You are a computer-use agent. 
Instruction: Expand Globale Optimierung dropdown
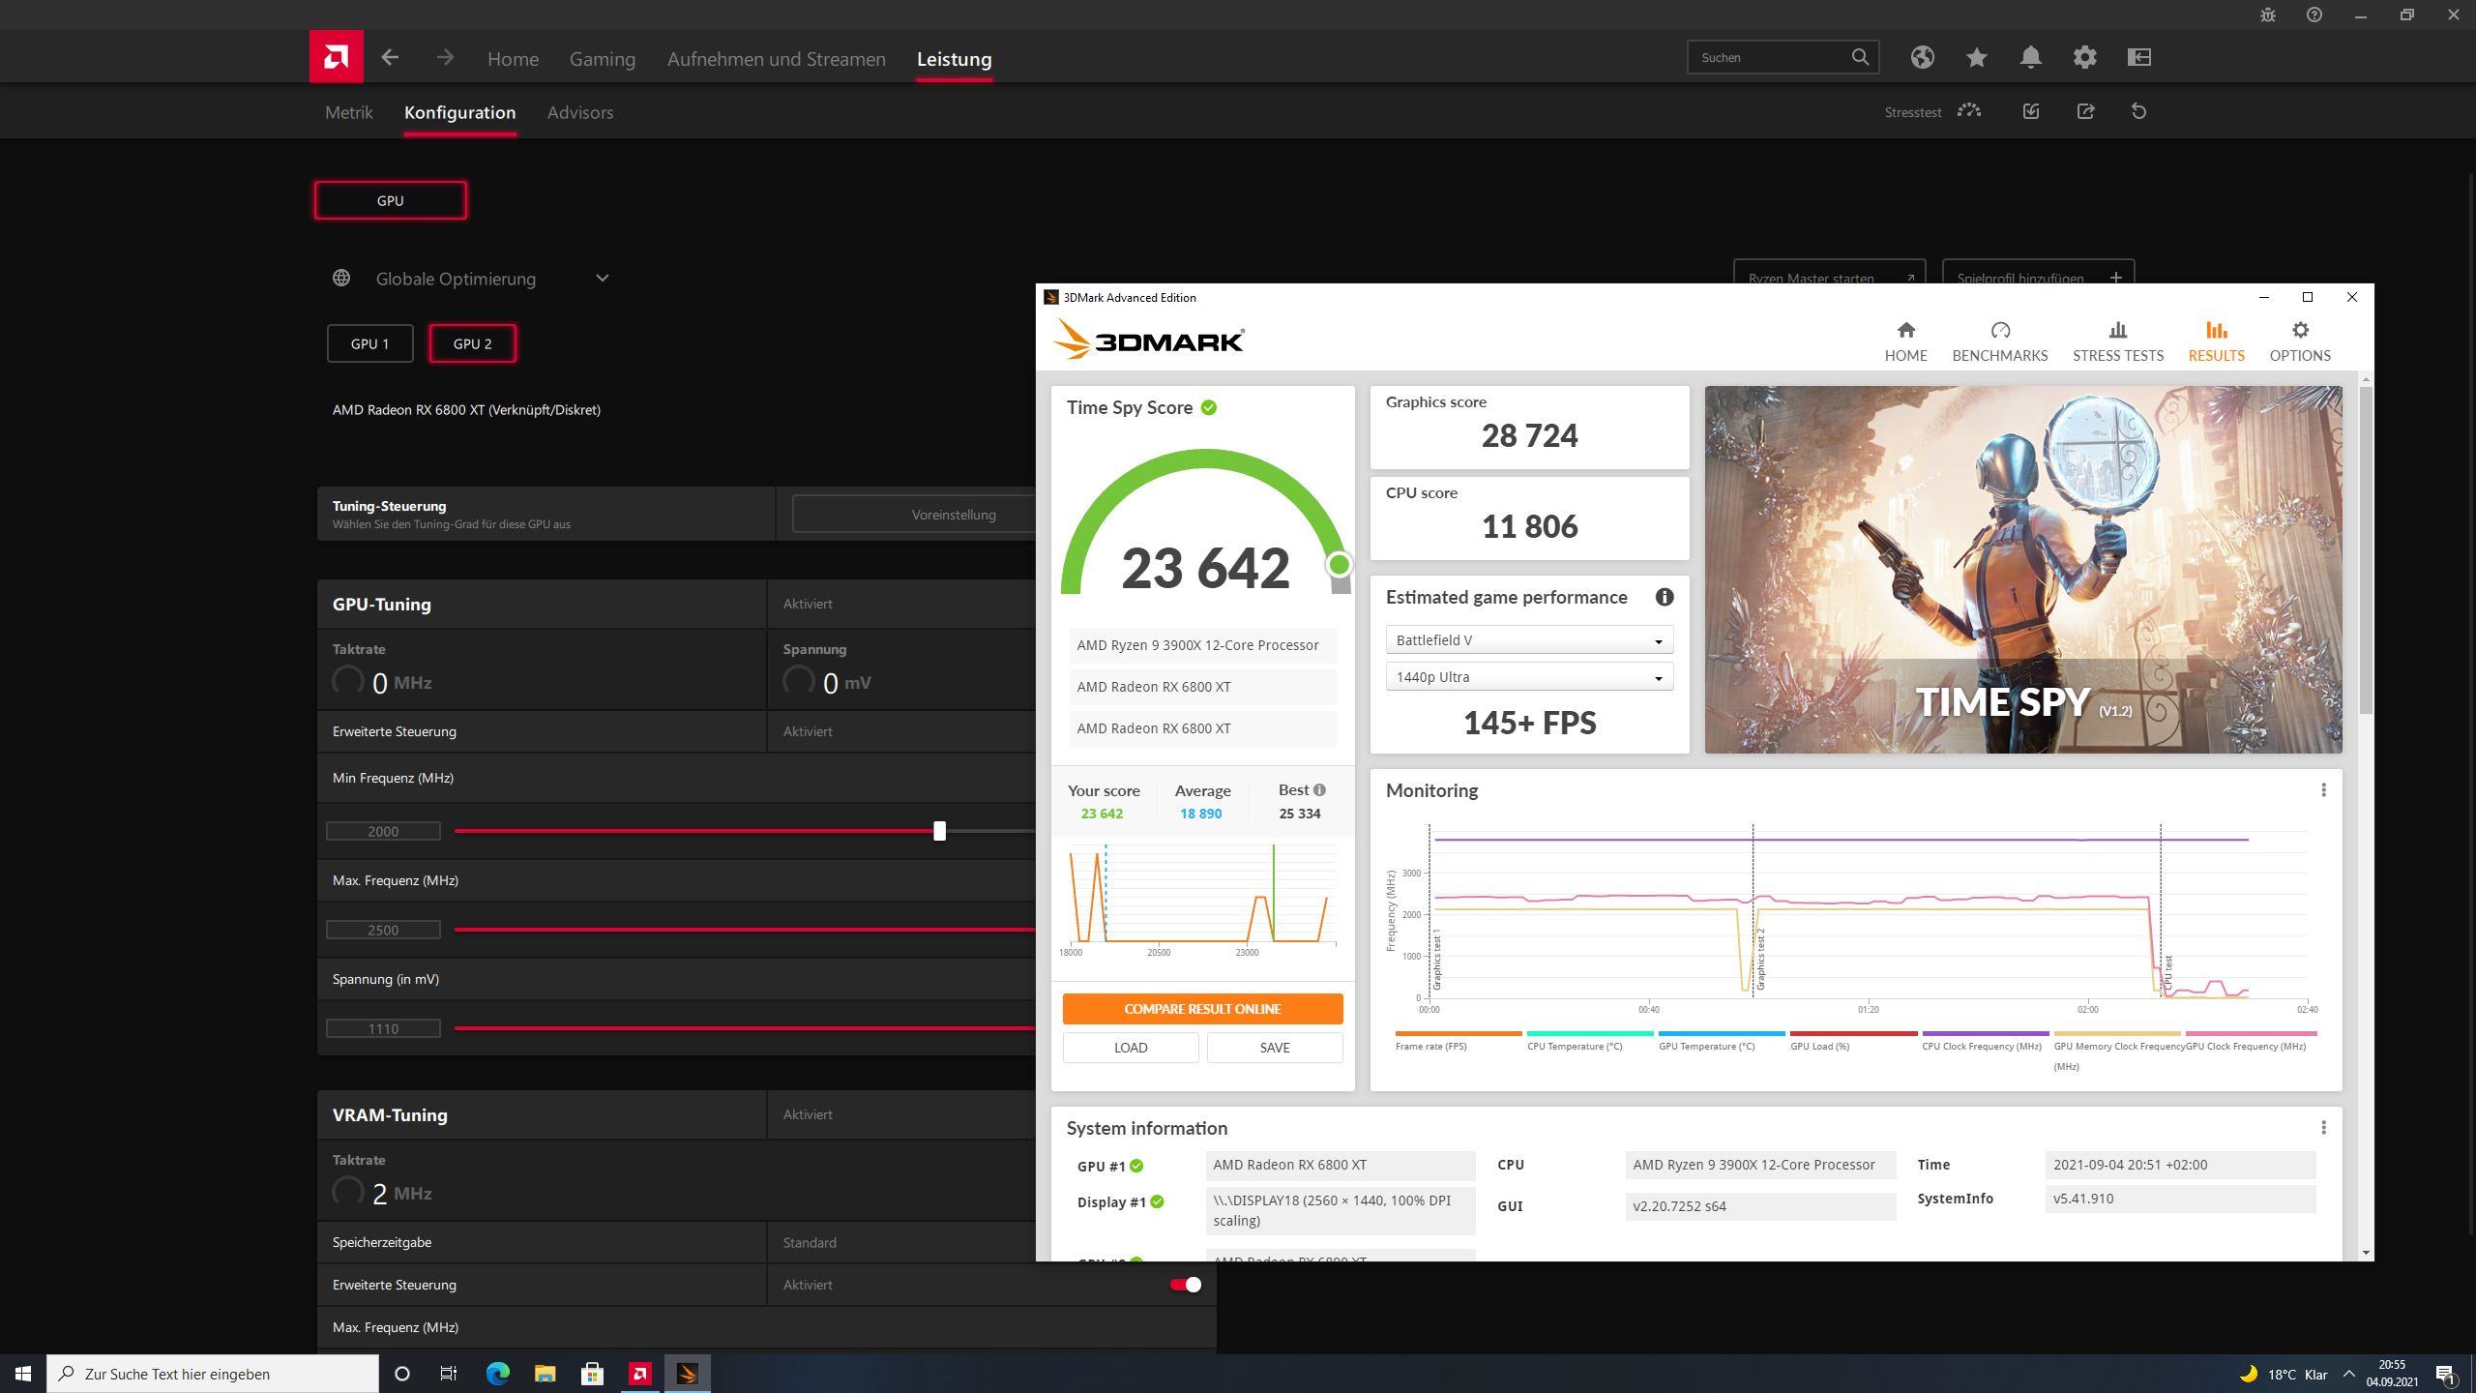[x=602, y=279]
